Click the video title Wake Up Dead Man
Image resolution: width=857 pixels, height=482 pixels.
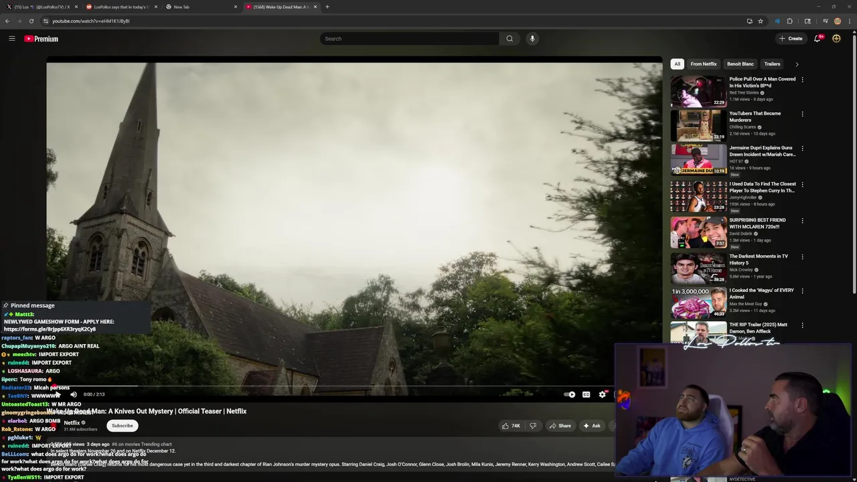147,411
